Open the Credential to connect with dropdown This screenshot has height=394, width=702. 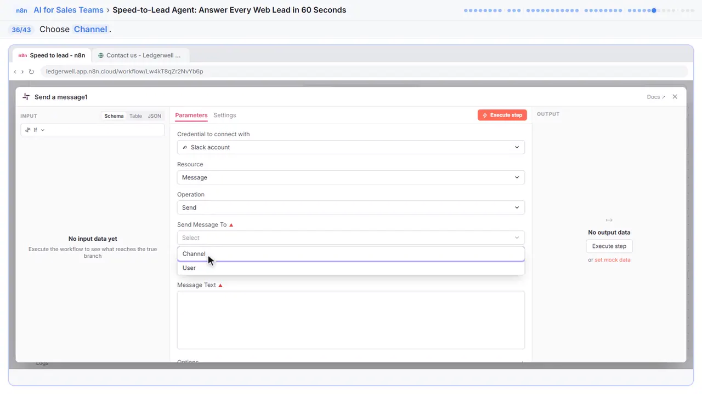click(x=351, y=147)
